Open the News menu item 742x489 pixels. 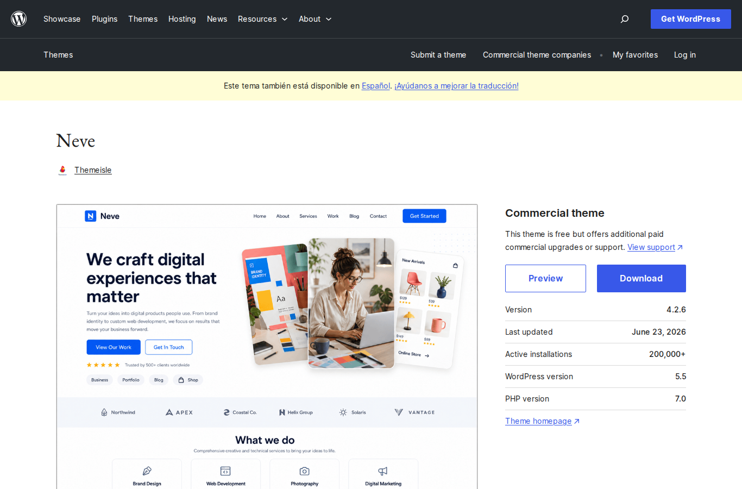(x=217, y=19)
